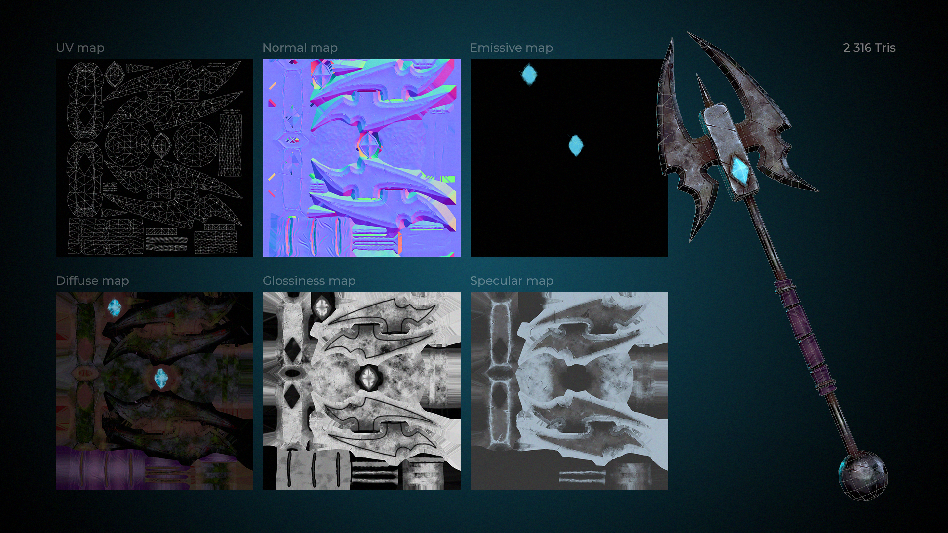This screenshot has height=533, width=948.
Task: Click the glowing blue gem on axe head
Action: coord(739,169)
